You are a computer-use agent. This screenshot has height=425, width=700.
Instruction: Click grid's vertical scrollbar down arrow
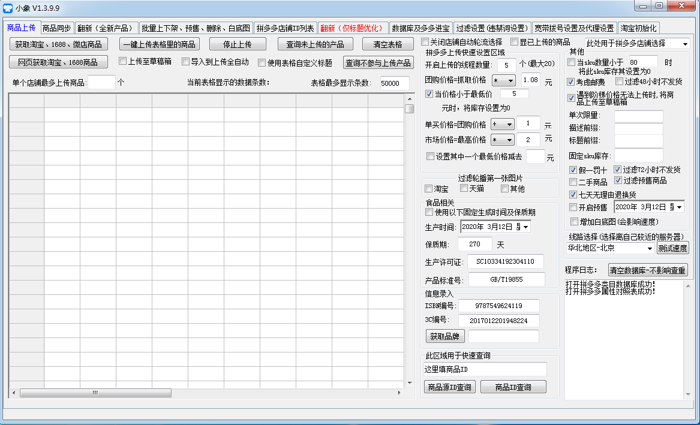pyautogui.click(x=409, y=383)
